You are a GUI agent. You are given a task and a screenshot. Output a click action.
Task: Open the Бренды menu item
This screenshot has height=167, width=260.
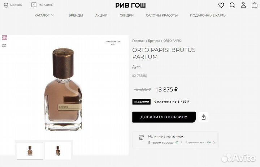point(76,15)
